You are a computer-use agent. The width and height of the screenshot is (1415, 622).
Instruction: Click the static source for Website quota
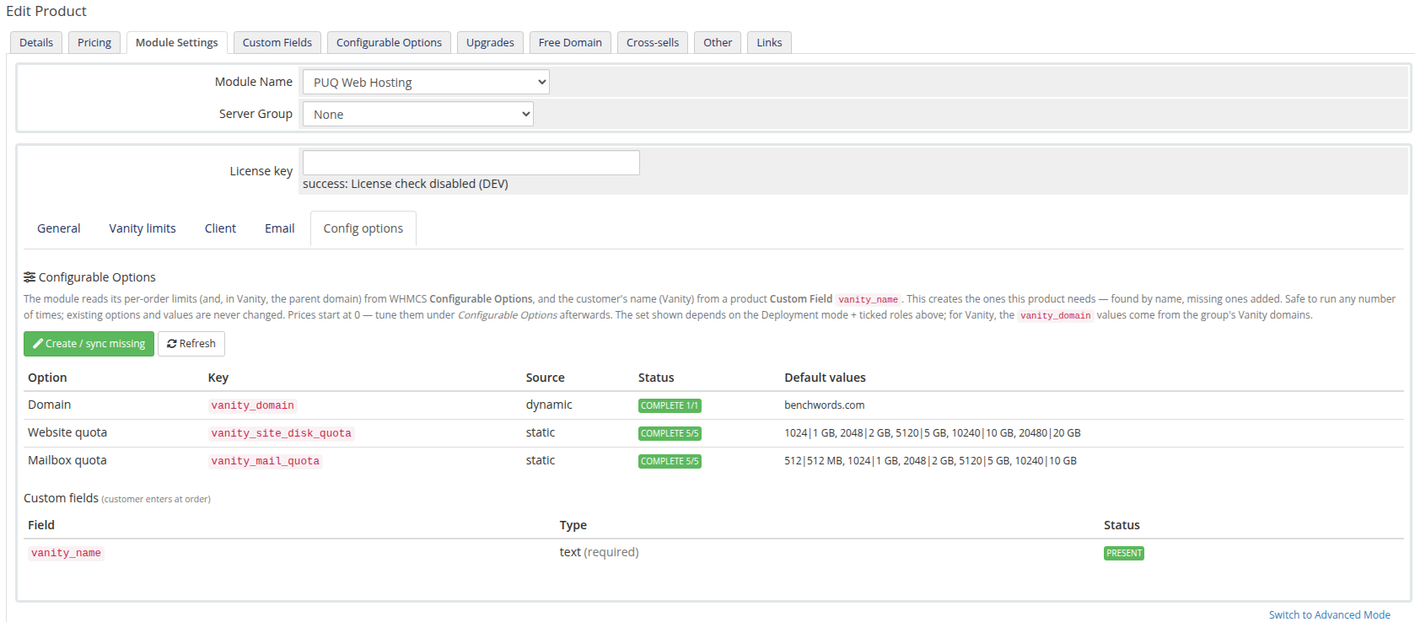click(541, 432)
